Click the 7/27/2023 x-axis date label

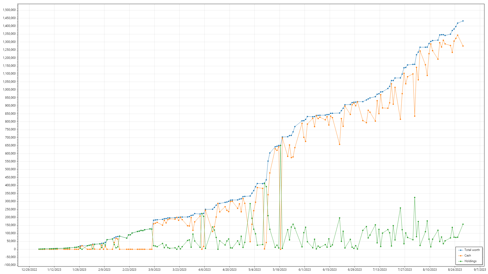(405, 270)
